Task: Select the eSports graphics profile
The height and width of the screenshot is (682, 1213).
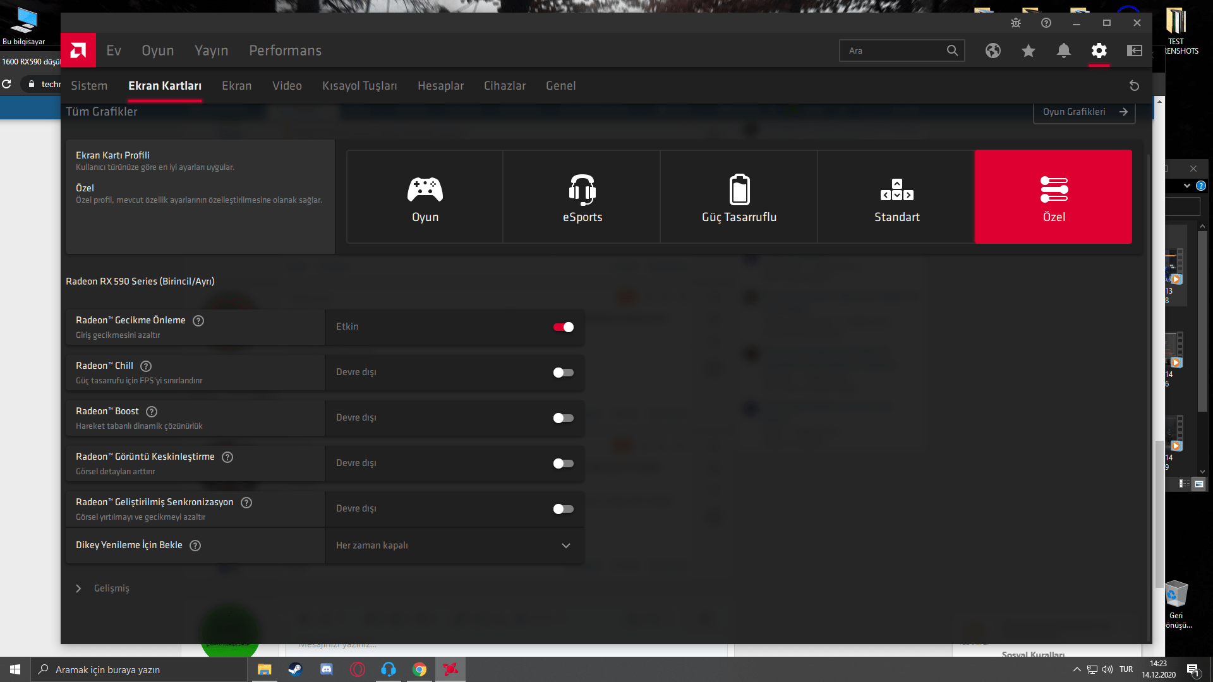Action: (582, 197)
